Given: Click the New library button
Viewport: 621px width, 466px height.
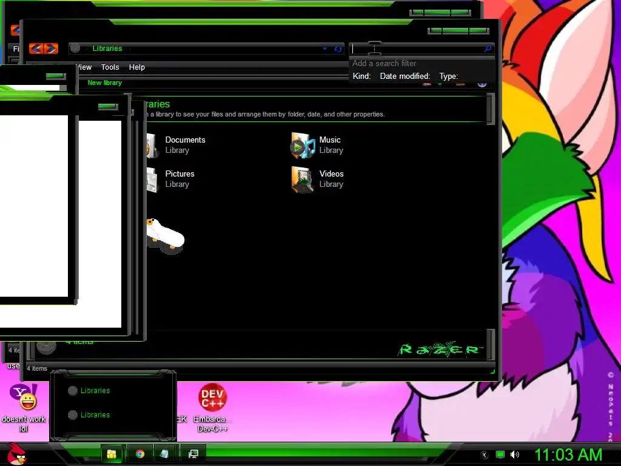Looking at the screenshot, I should pyautogui.click(x=104, y=83).
